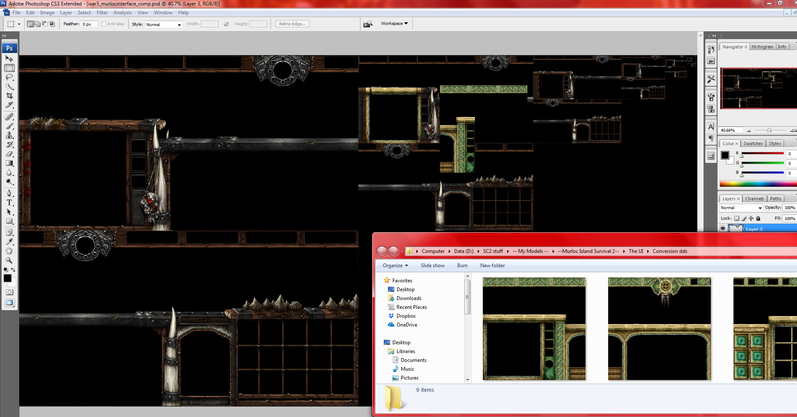The image size is (797, 417).
Task: Select the History Brush tool
Action: coord(9,144)
